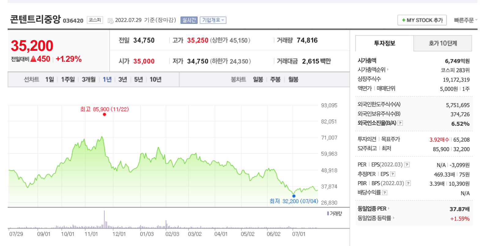Click the 고가 value 35,250
Screen dimensions: 484x246
[x=198, y=40]
